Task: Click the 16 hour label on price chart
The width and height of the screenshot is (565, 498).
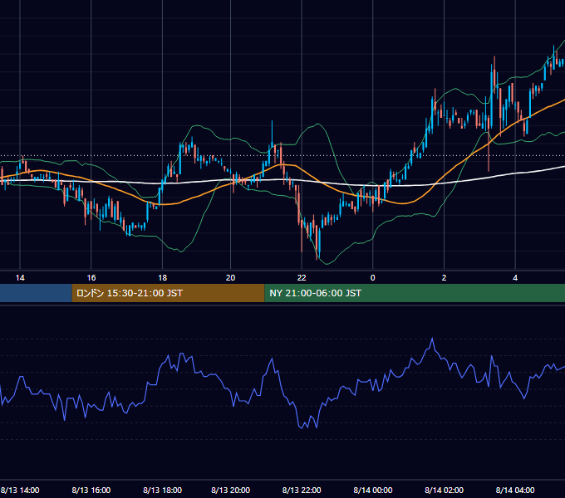Action: click(91, 278)
